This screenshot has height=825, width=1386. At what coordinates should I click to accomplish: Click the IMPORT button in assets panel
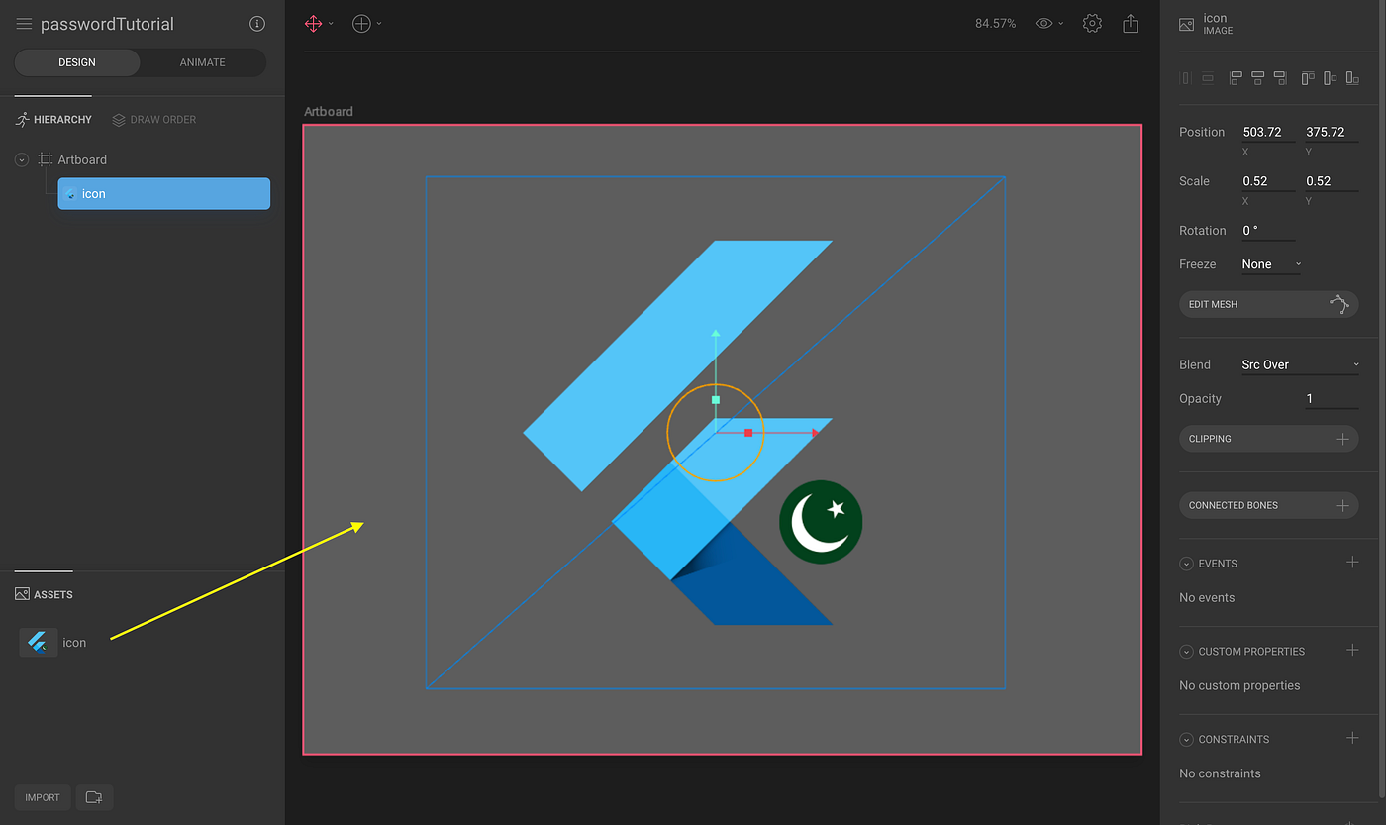click(42, 797)
